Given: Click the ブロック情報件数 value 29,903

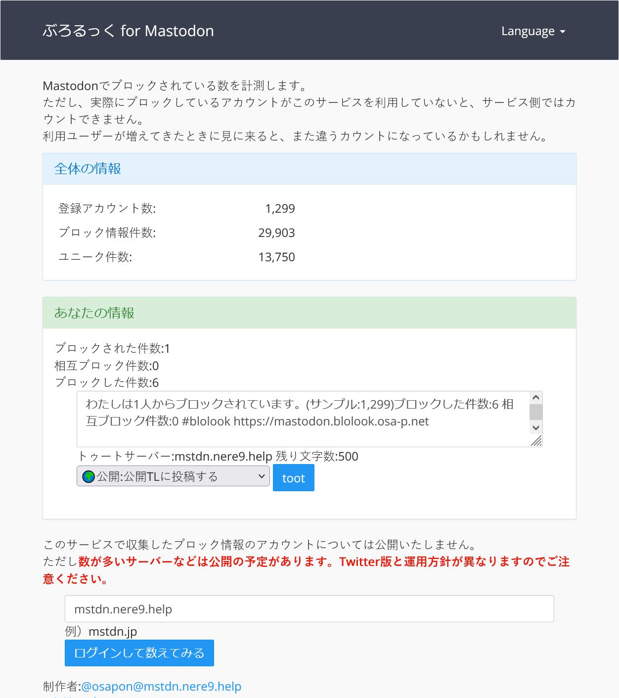Looking at the screenshot, I should click(276, 233).
